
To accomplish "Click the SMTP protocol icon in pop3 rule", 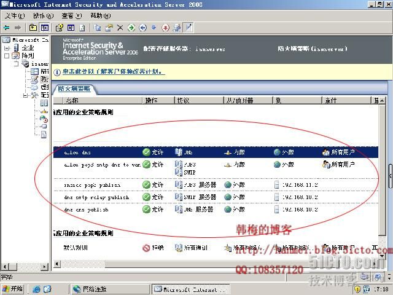I will pyautogui.click(x=179, y=172).
